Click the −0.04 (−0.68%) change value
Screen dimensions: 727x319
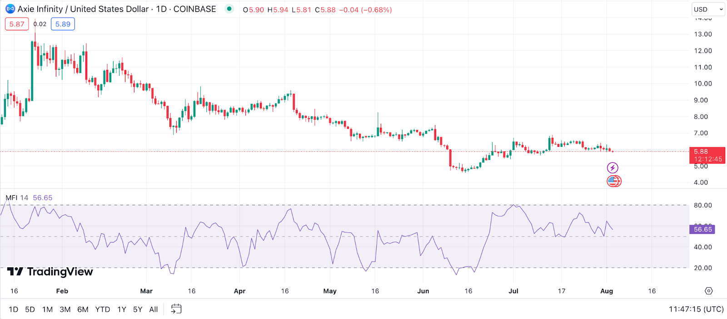(x=365, y=10)
